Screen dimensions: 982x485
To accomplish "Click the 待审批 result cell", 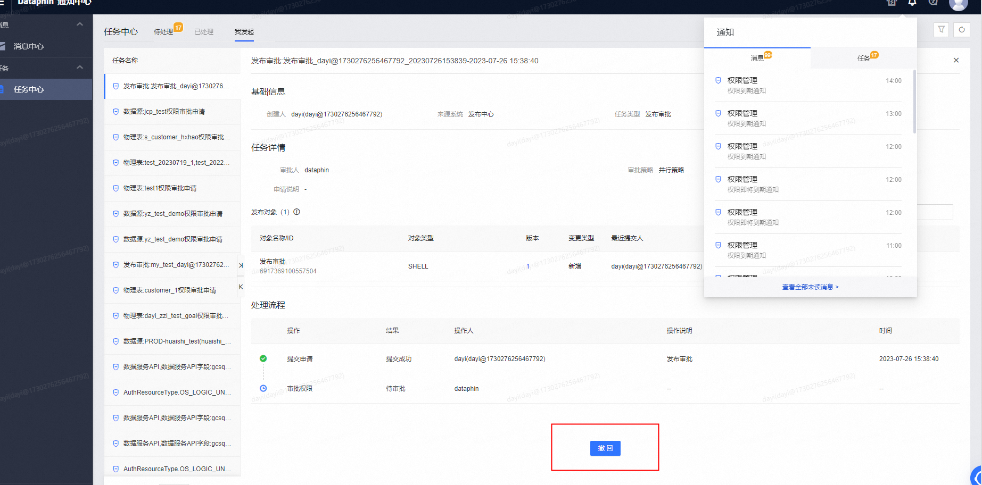I will click(395, 389).
